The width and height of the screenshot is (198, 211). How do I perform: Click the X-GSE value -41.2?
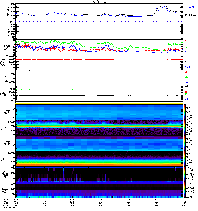155,200
